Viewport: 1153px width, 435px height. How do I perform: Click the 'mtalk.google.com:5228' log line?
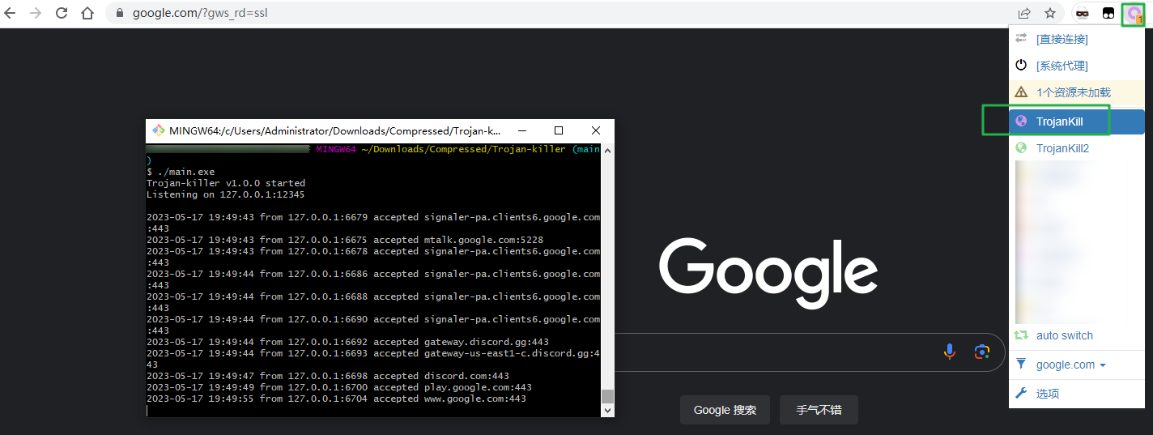point(345,240)
